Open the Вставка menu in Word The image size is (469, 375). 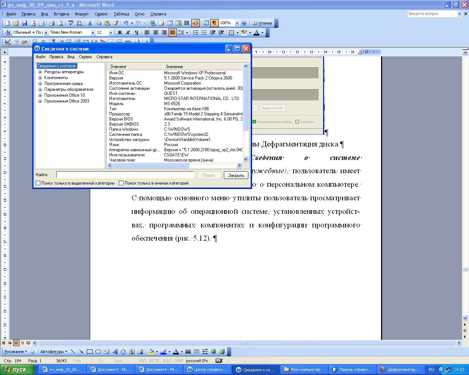[x=61, y=14]
